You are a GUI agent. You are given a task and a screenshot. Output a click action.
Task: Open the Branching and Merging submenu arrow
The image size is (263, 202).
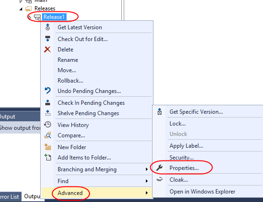click(x=147, y=169)
